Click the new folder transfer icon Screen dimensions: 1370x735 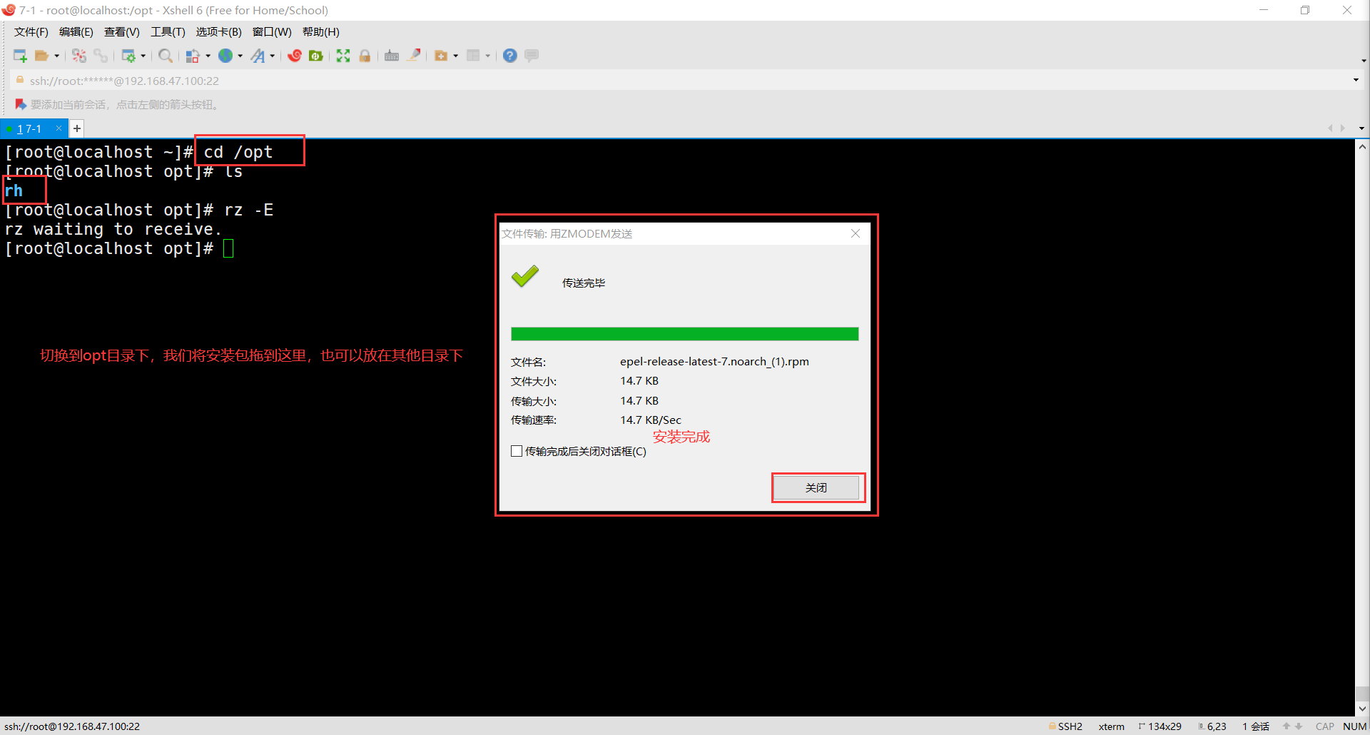(441, 56)
